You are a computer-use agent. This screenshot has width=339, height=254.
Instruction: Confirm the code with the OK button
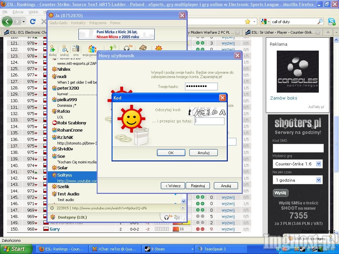tap(171, 153)
